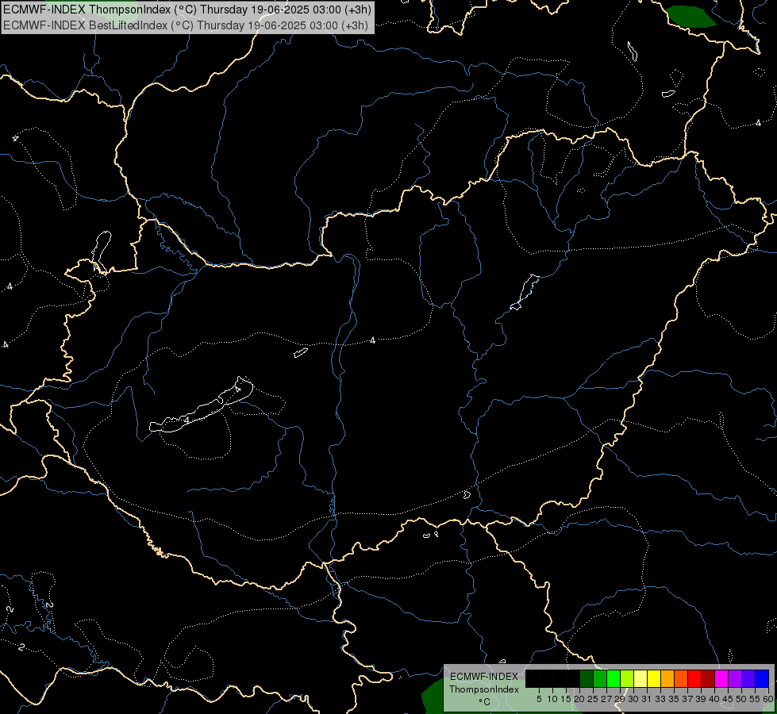Pick the pale yellow 30–31 legend swatch

pos(640,679)
